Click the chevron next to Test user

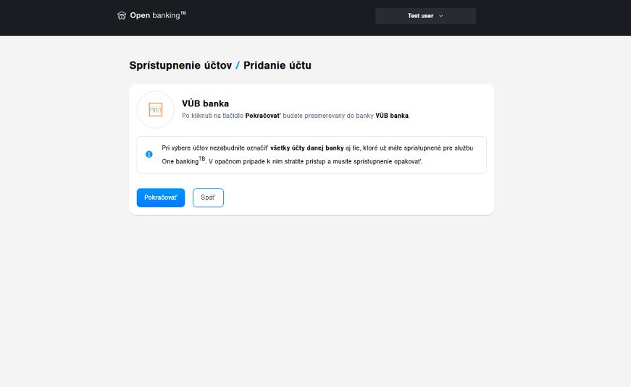point(441,16)
